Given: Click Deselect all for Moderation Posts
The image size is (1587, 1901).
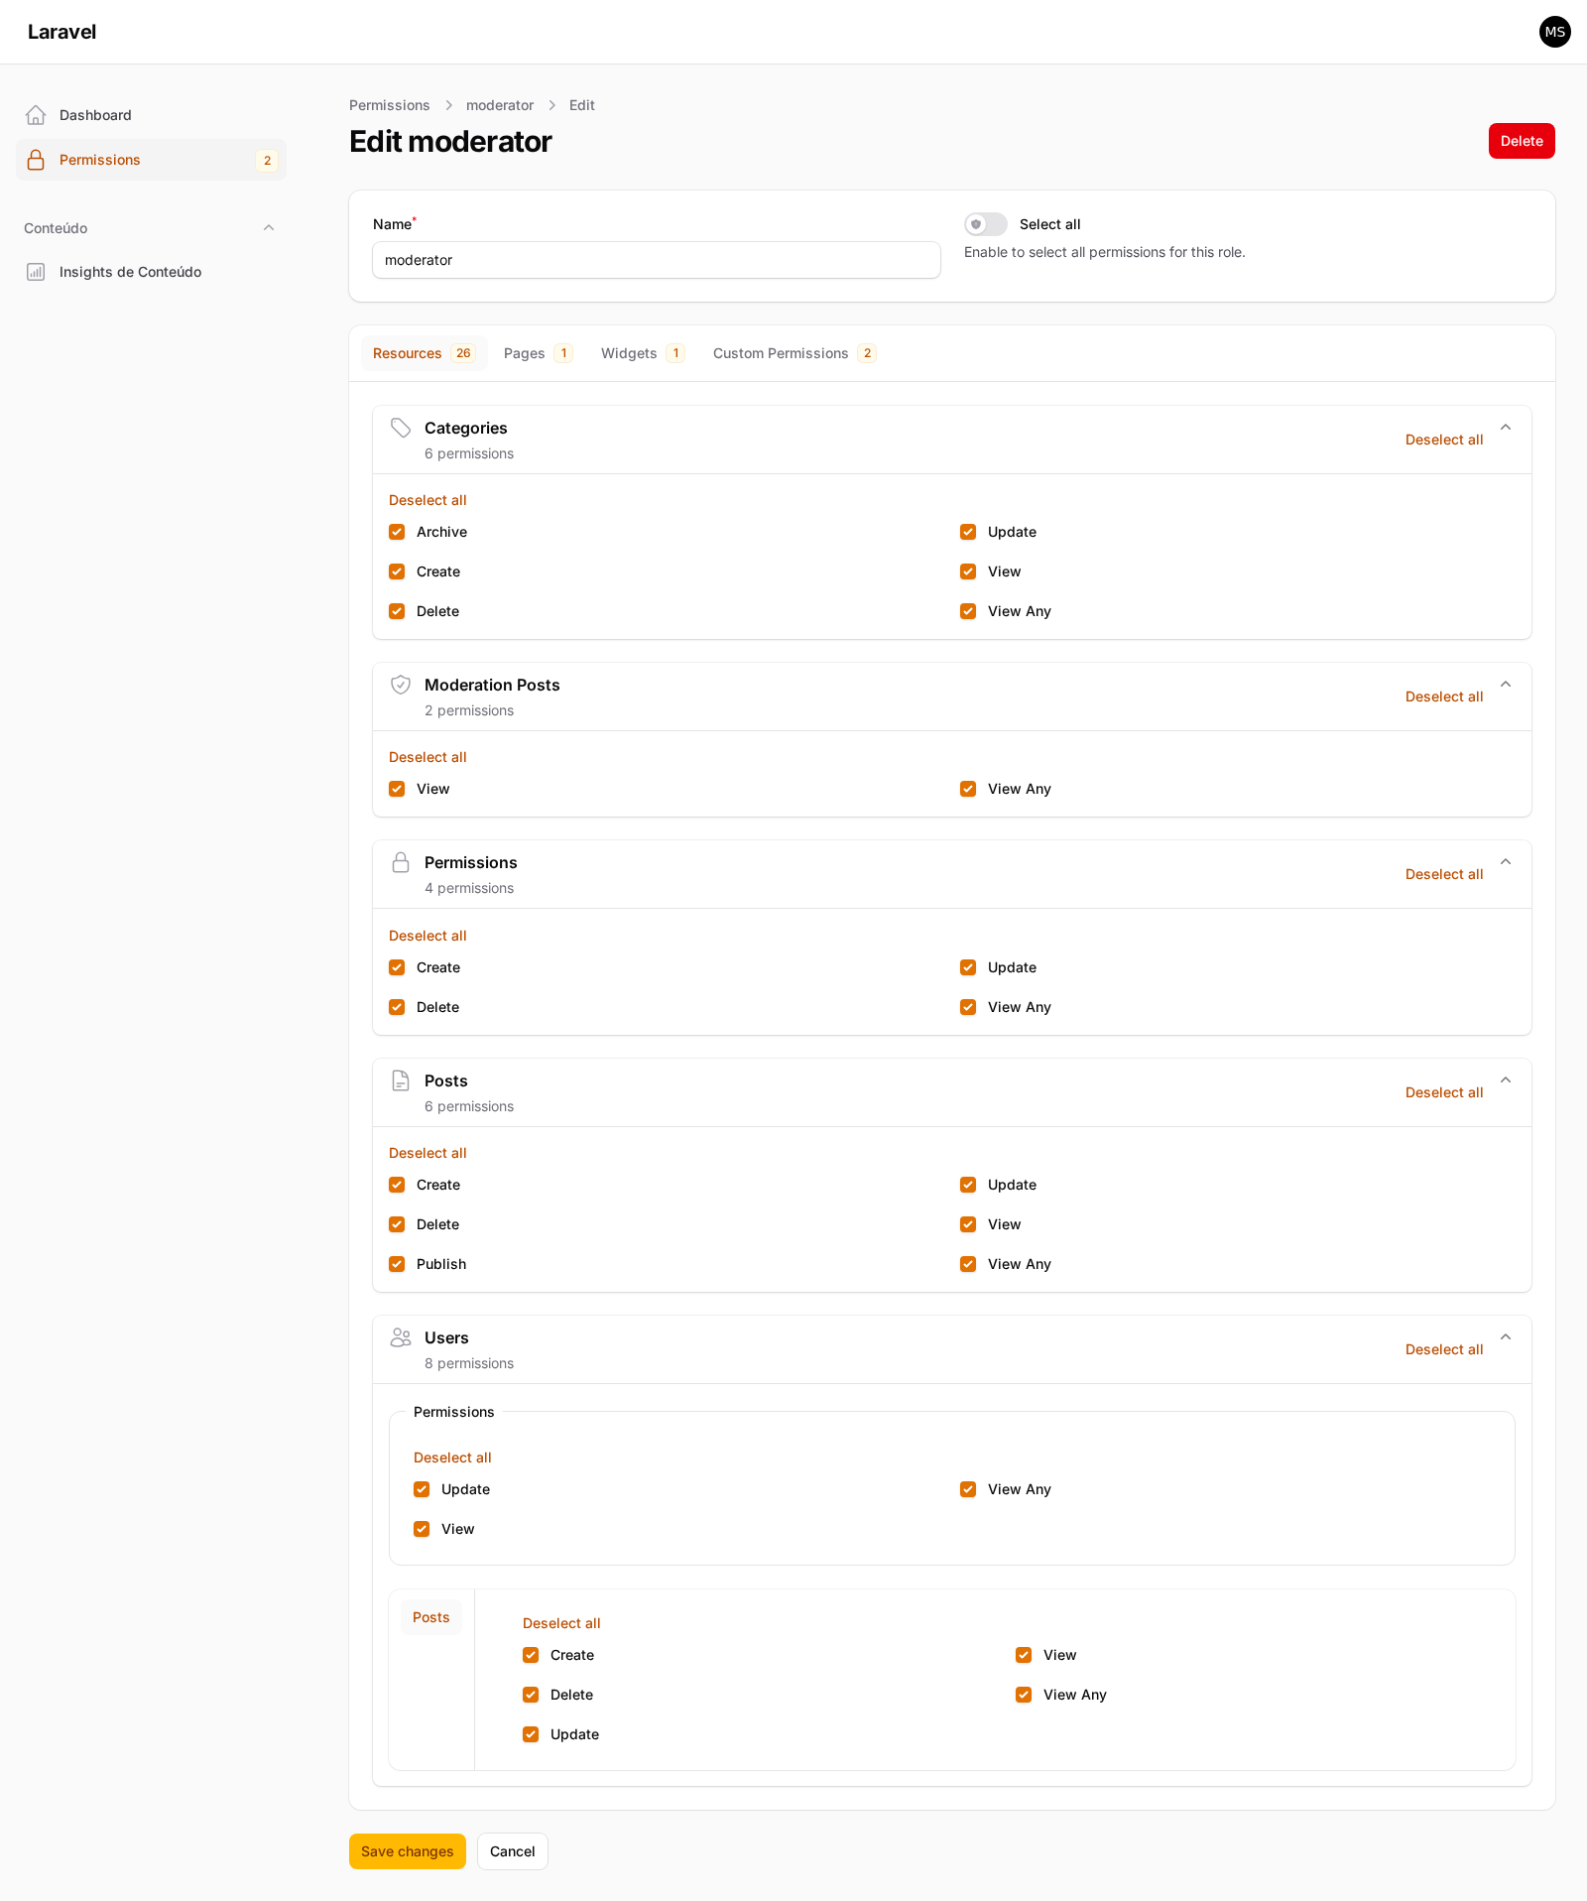Looking at the screenshot, I should pyautogui.click(x=1443, y=697).
